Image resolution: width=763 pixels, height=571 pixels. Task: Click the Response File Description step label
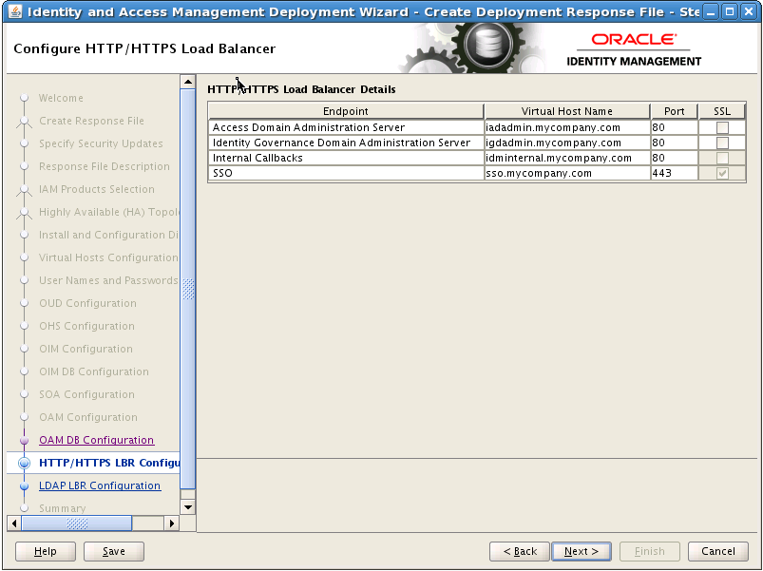click(x=105, y=167)
